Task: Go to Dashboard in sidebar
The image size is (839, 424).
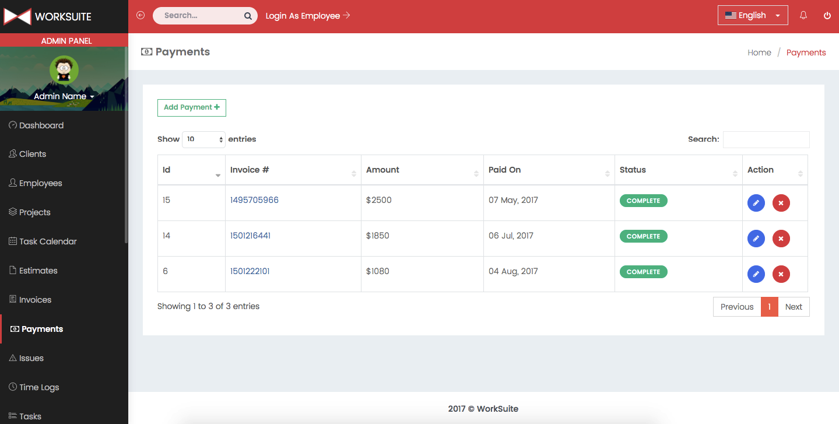Action: click(x=41, y=125)
